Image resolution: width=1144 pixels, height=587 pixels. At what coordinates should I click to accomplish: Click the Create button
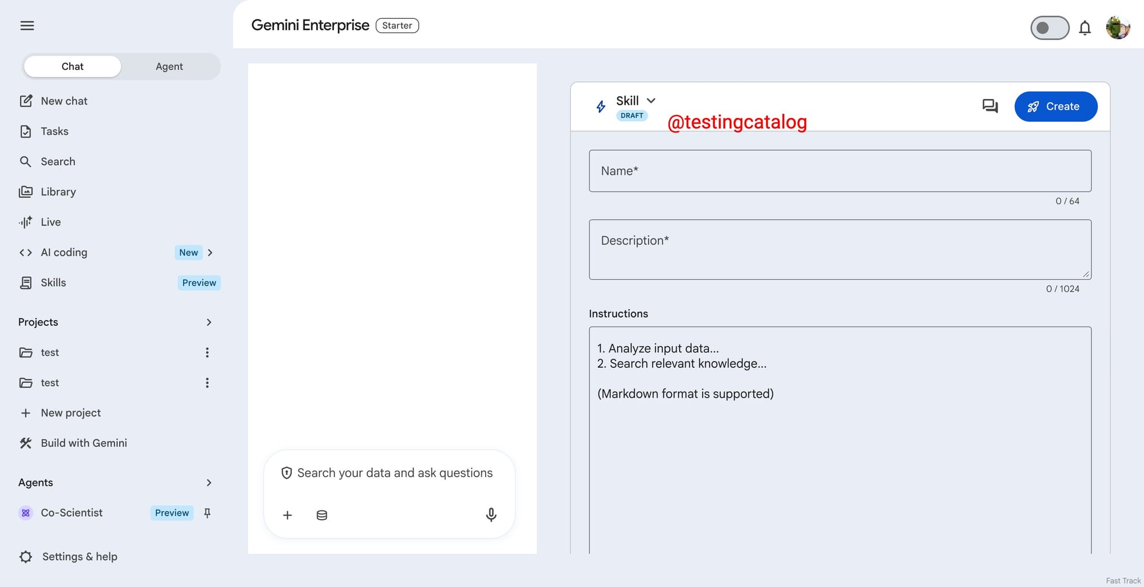[1056, 106]
